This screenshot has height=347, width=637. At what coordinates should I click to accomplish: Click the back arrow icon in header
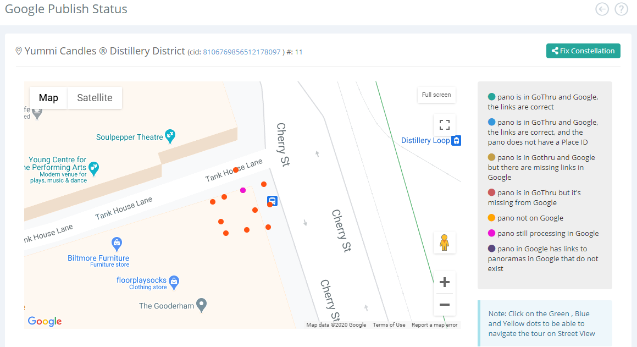[602, 9]
